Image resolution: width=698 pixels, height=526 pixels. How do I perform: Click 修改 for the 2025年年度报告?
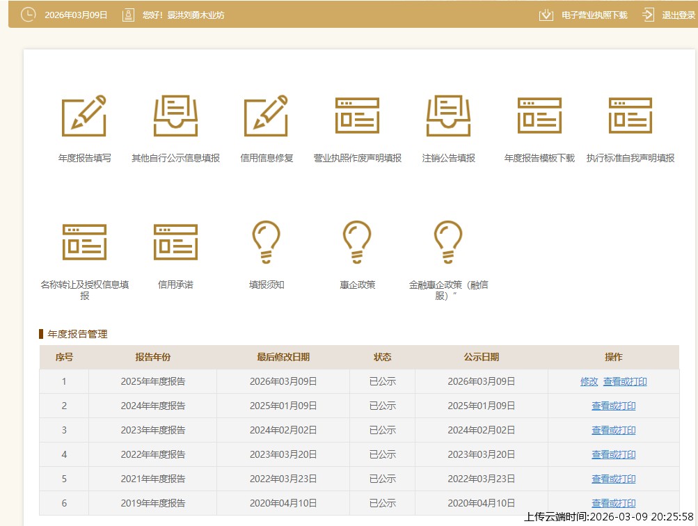(x=589, y=381)
